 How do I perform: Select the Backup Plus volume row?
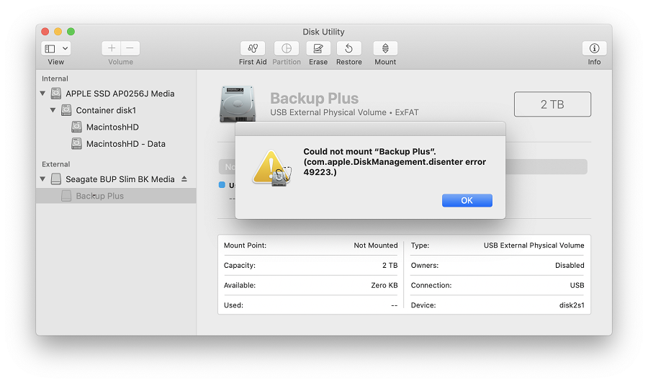[116, 196]
